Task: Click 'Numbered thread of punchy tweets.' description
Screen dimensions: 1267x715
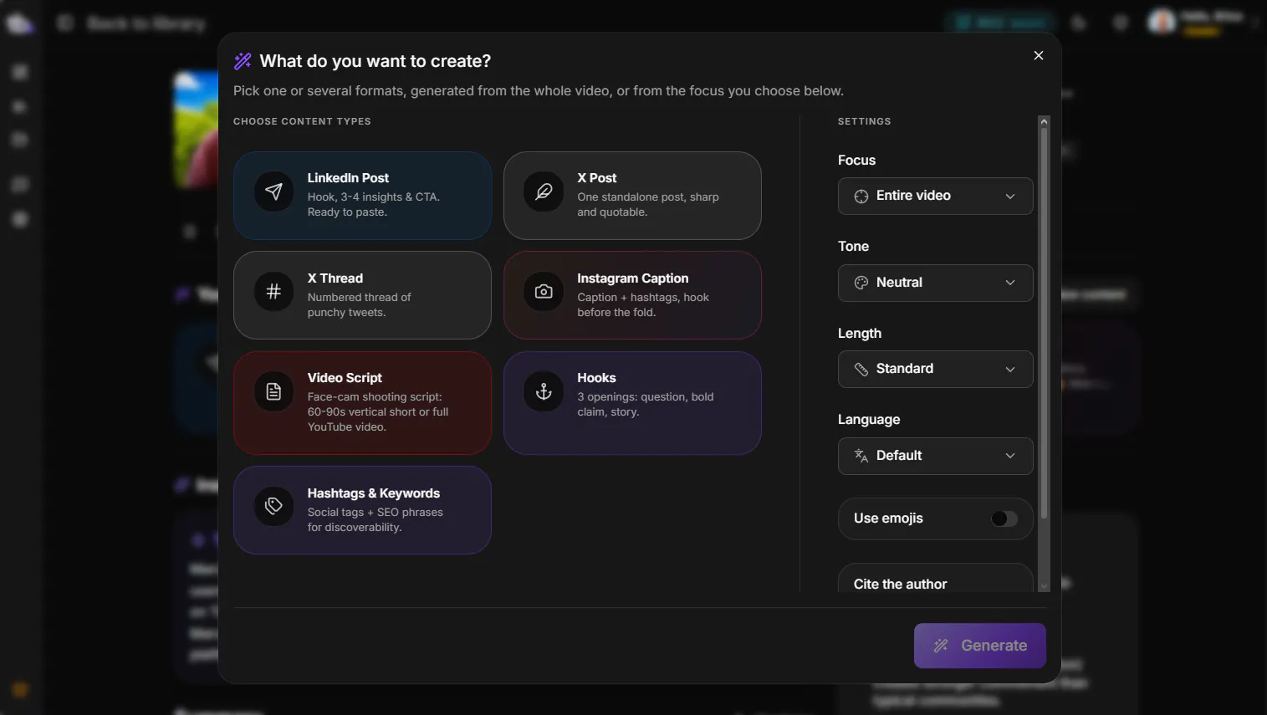Action: pos(359,305)
